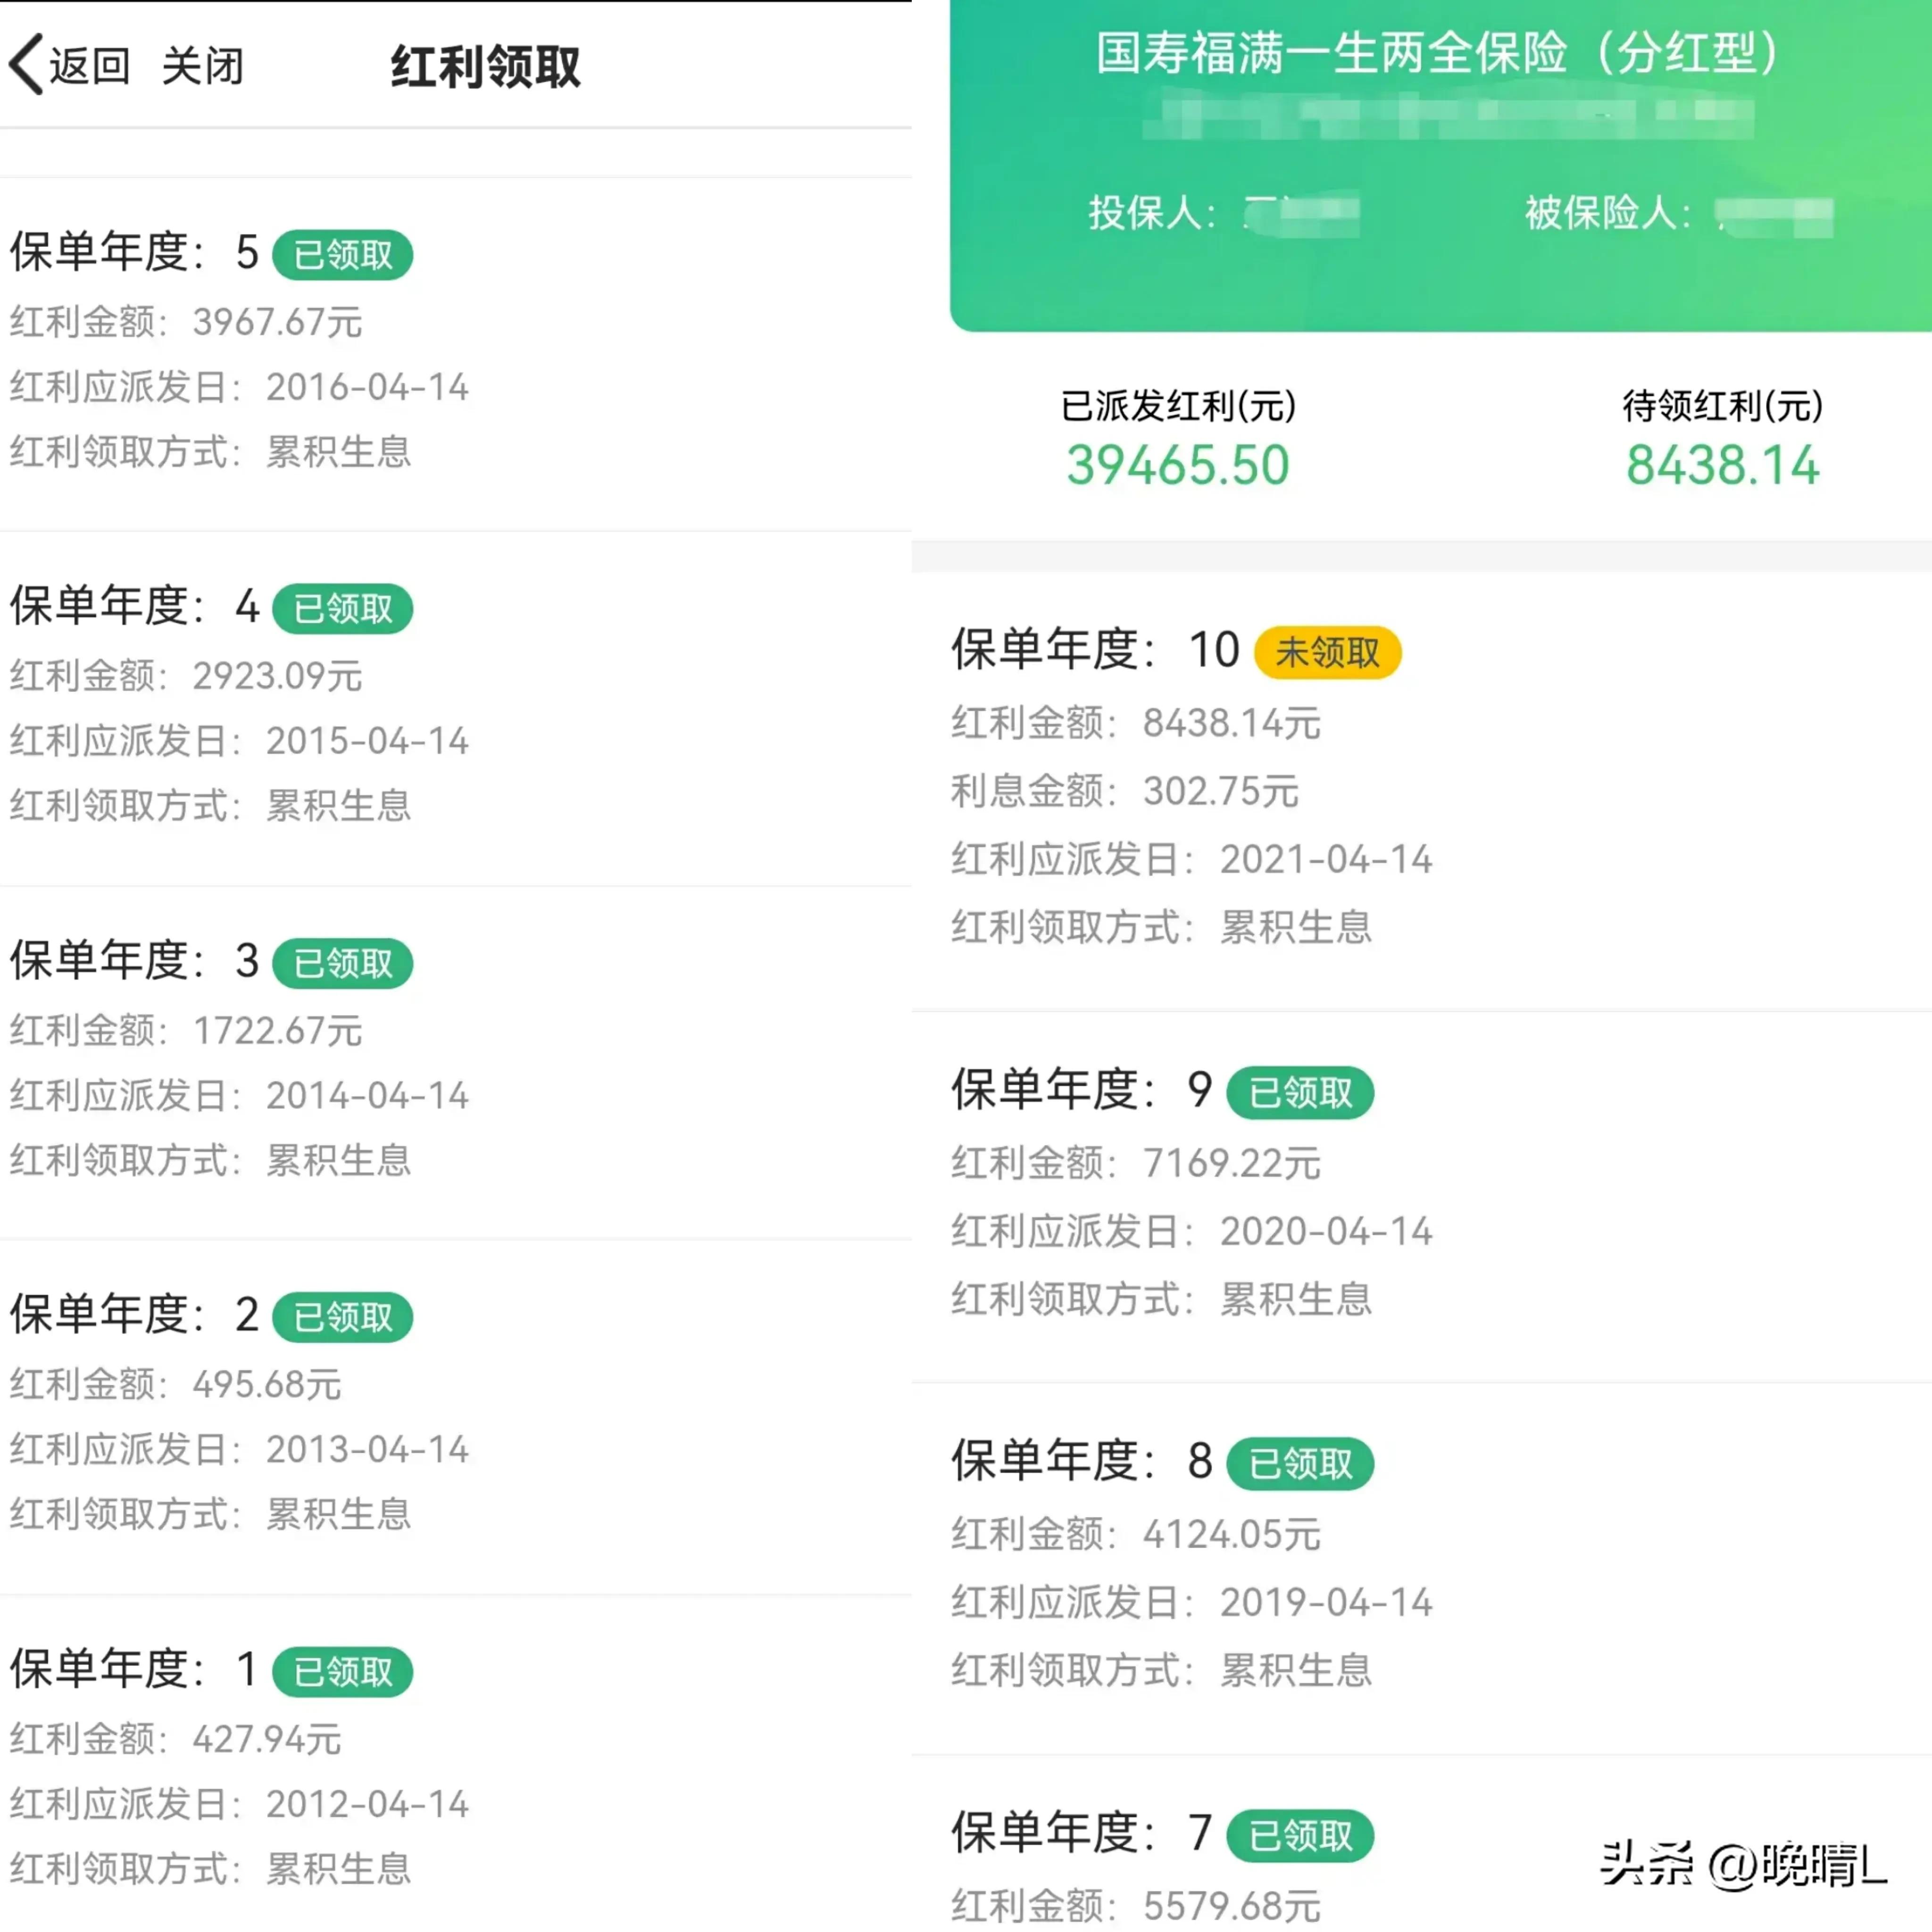
Task: Click the payout date 2012-04-14
Action: point(368,1806)
